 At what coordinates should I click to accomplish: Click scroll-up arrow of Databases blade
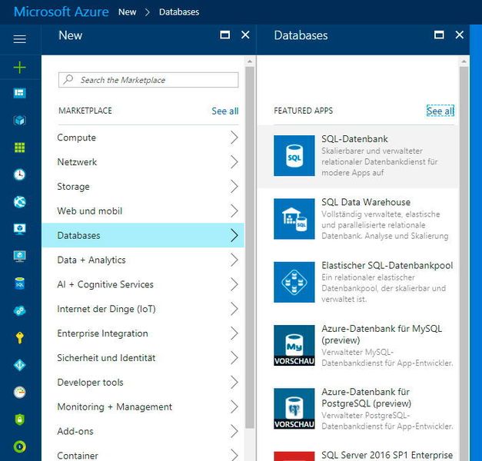point(464,61)
